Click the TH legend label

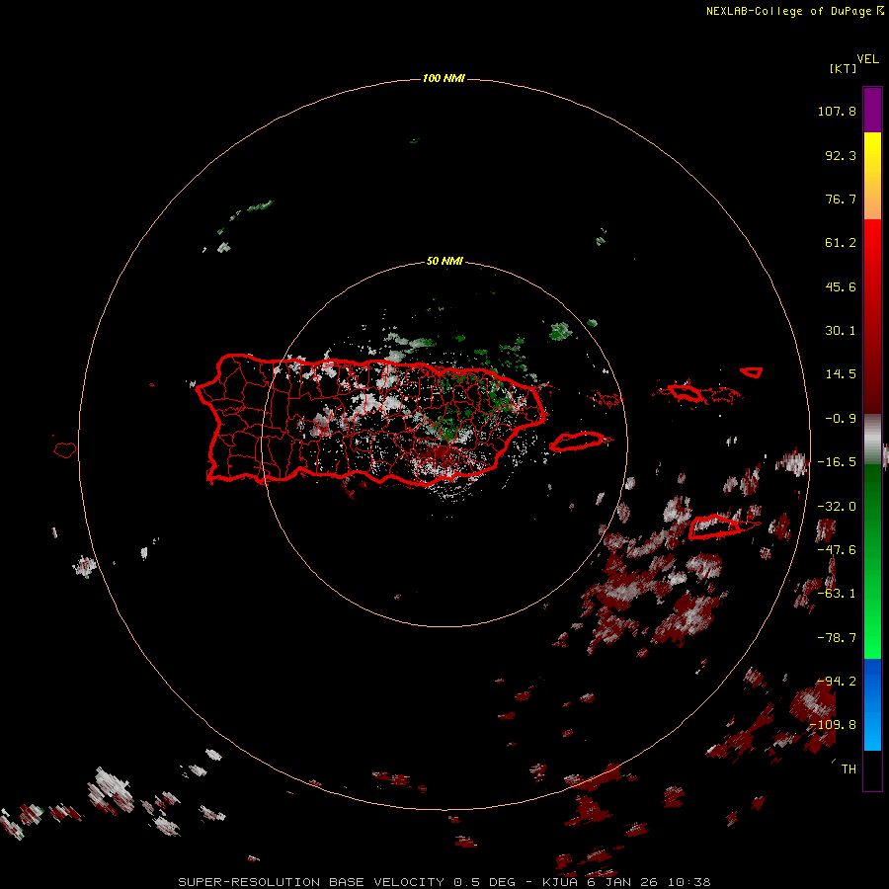click(x=849, y=769)
